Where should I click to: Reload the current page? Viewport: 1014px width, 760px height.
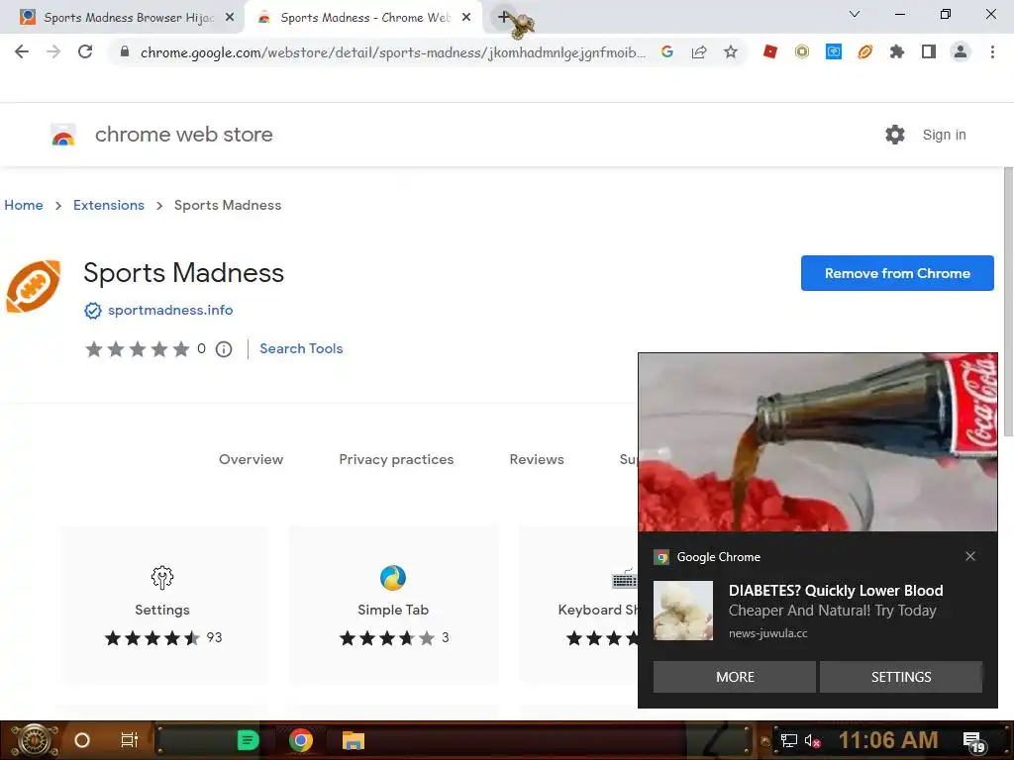point(85,51)
